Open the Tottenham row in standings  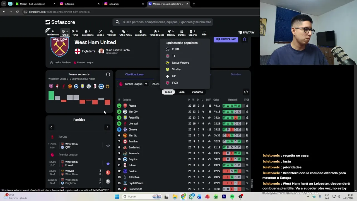[183, 177]
